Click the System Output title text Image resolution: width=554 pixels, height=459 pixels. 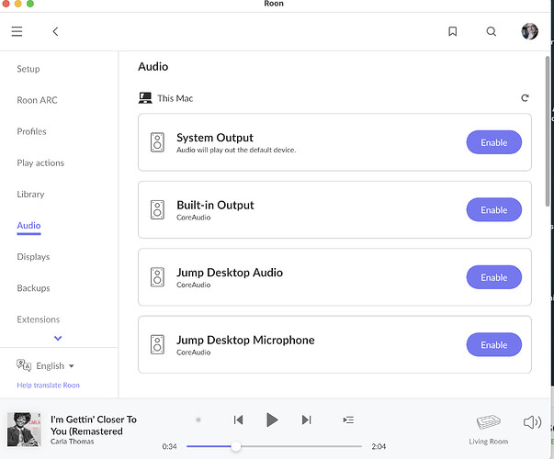tap(215, 138)
